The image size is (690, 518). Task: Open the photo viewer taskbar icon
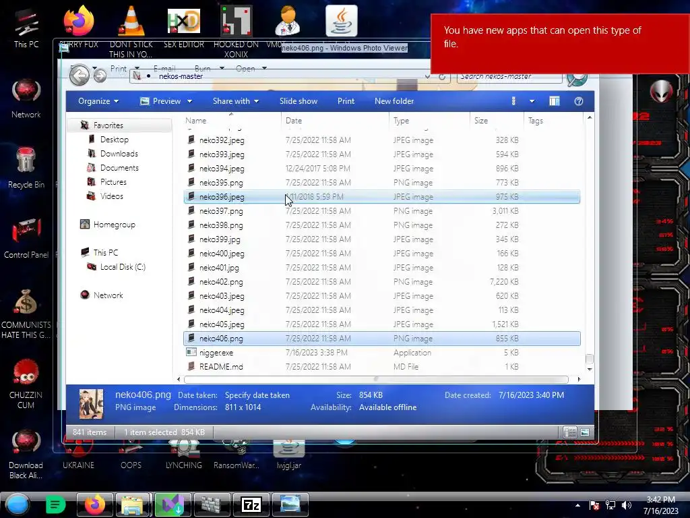(290, 505)
